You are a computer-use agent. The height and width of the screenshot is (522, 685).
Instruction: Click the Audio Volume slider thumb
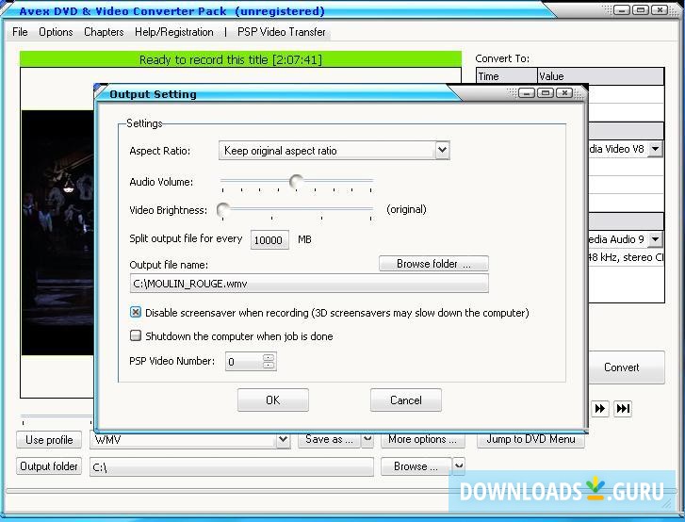point(296,180)
